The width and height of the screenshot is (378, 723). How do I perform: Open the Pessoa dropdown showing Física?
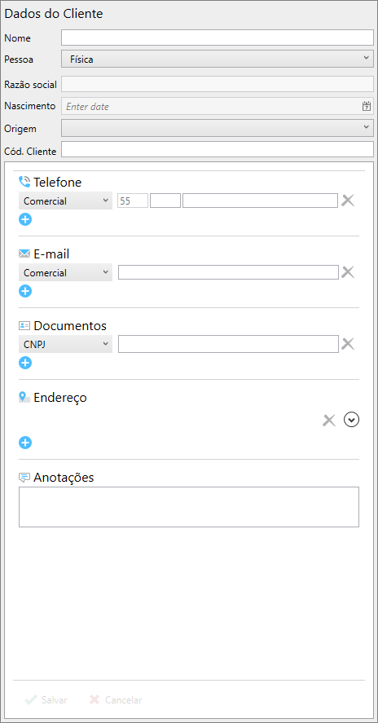coord(218,59)
